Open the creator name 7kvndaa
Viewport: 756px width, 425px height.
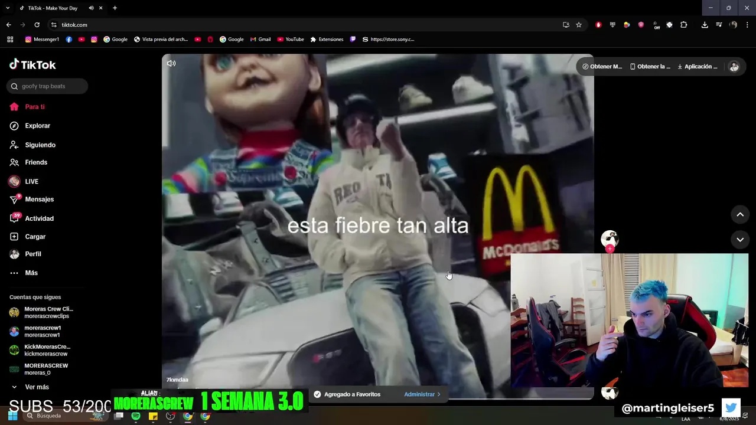click(177, 380)
